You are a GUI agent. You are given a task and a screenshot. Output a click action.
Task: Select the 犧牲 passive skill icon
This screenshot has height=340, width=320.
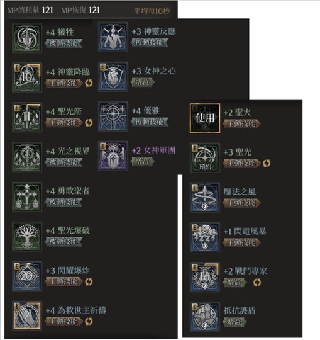coord(27,38)
